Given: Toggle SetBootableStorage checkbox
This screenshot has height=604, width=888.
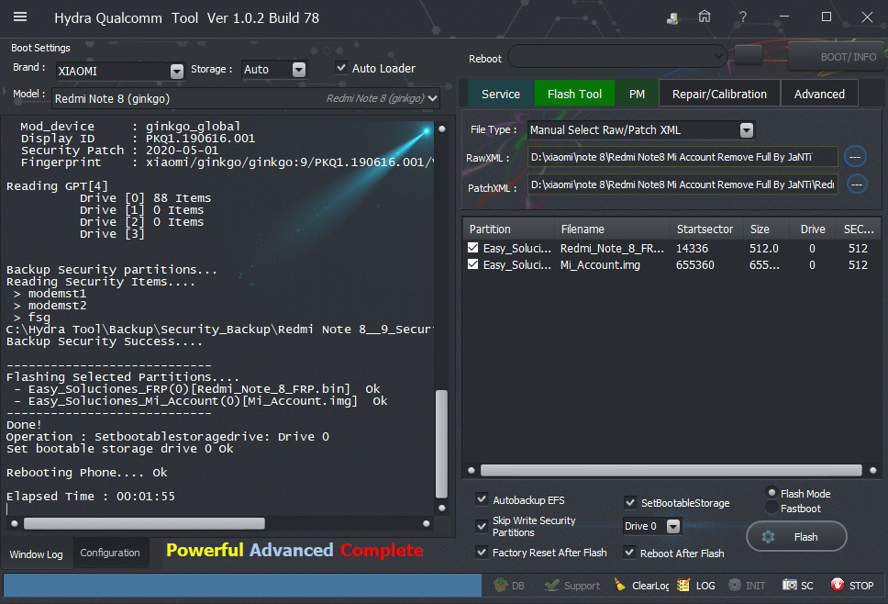Looking at the screenshot, I should (x=629, y=502).
